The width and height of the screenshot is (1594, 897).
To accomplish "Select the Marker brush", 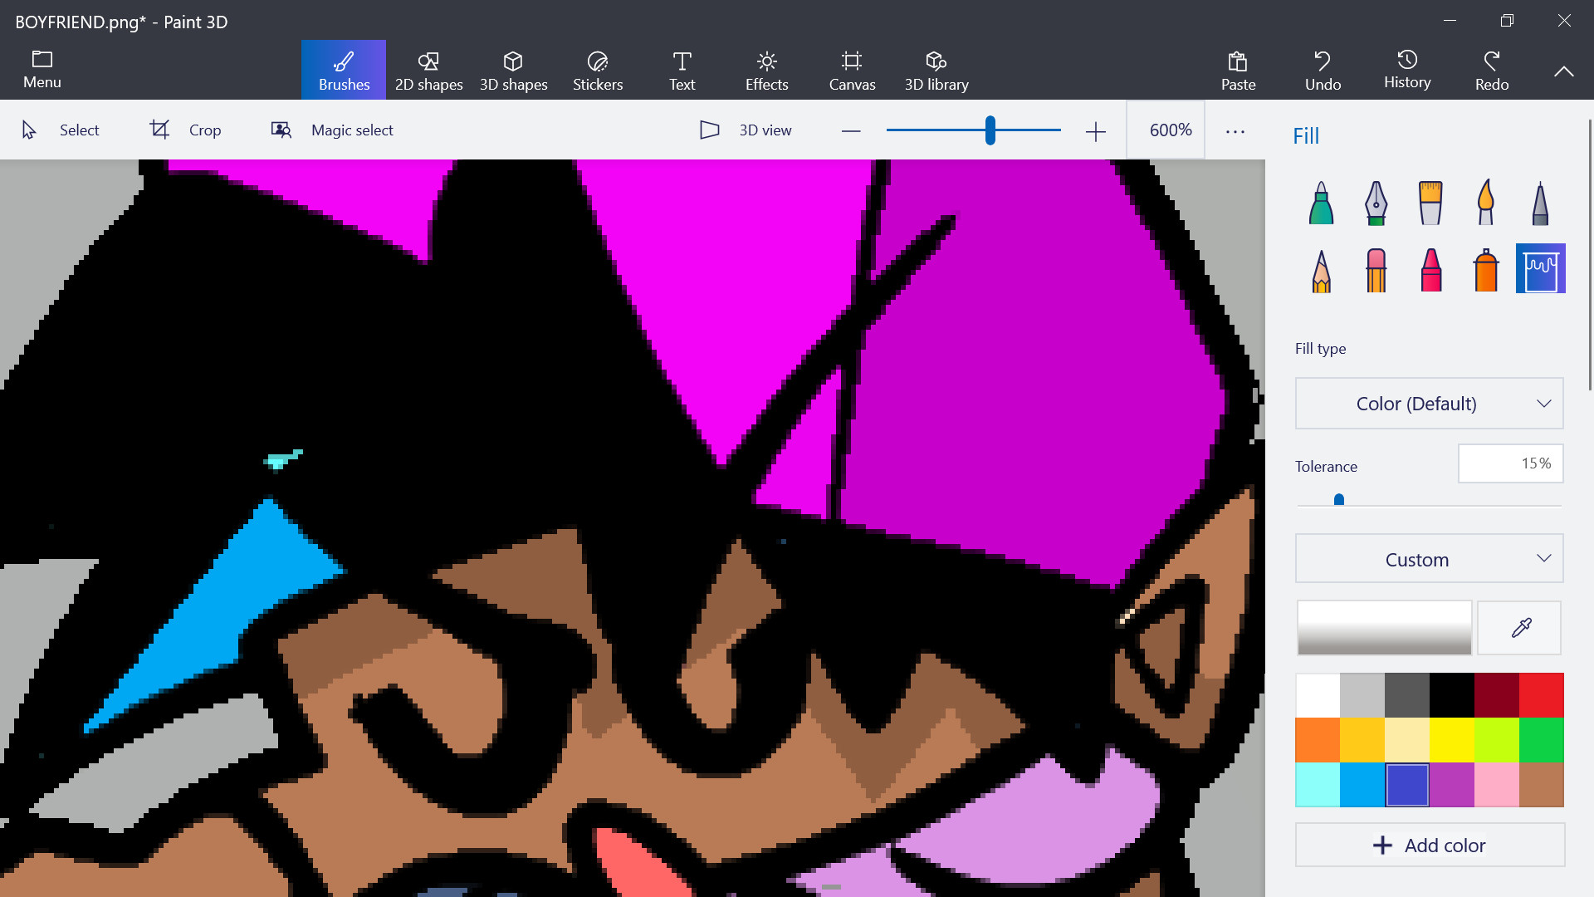I will [x=1321, y=203].
